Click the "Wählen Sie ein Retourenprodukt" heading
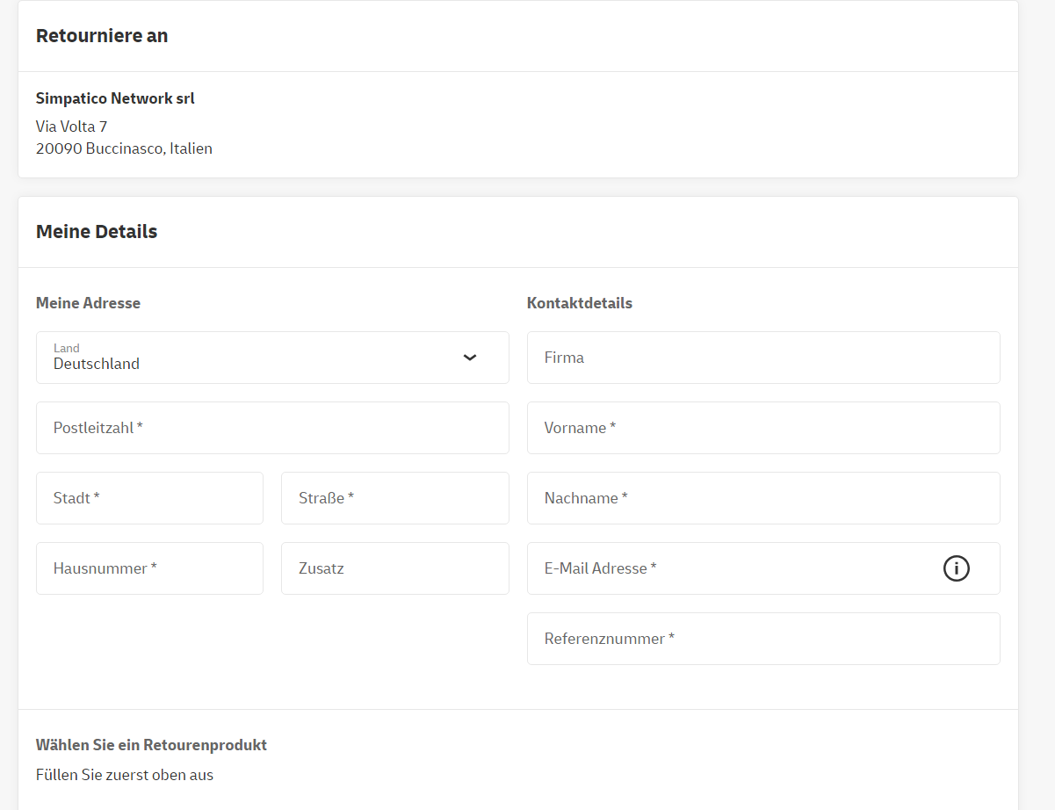 point(151,745)
